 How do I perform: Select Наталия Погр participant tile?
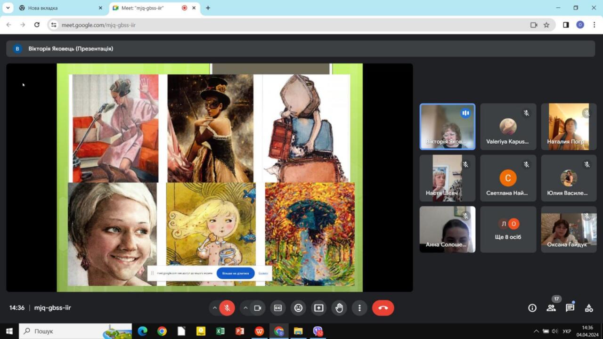coord(569,127)
